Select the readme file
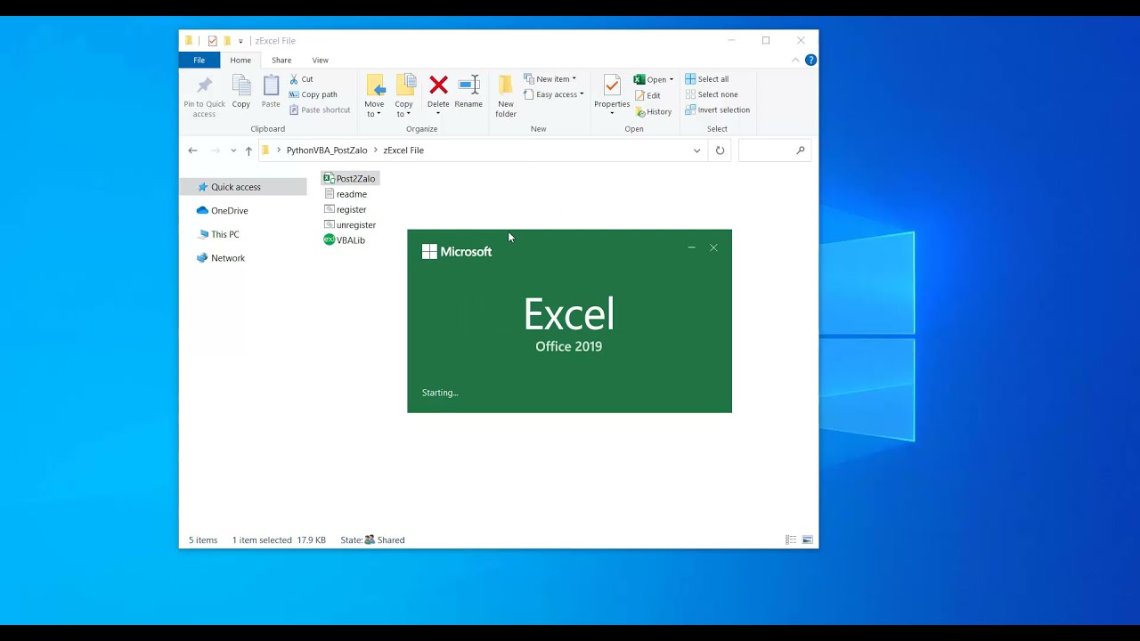Image resolution: width=1140 pixels, height=641 pixels. coord(346,194)
